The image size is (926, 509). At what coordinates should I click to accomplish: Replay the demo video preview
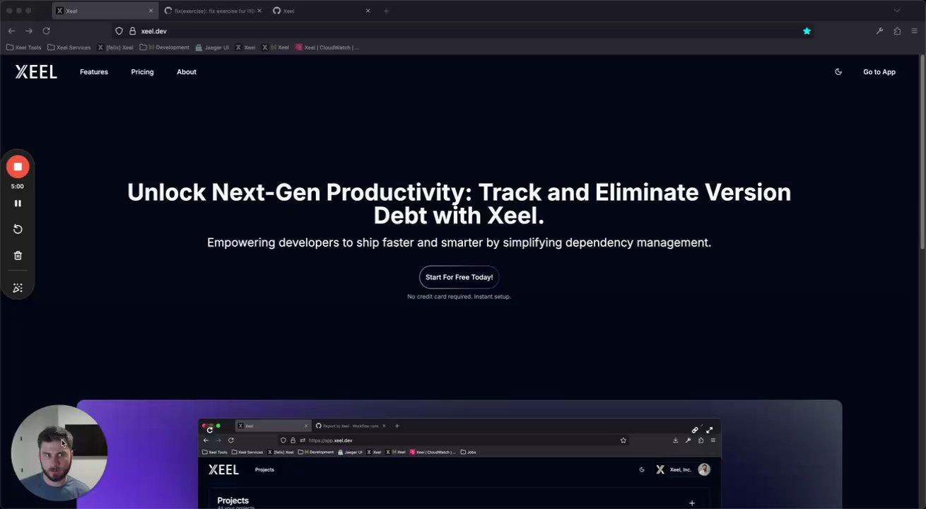(x=209, y=430)
